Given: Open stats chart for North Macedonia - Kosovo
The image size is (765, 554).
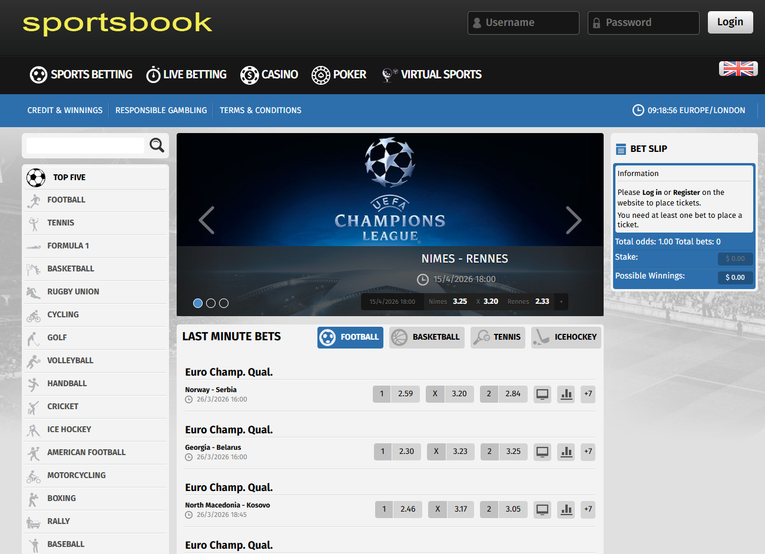Looking at the screenshot, I should click(566, 509).
